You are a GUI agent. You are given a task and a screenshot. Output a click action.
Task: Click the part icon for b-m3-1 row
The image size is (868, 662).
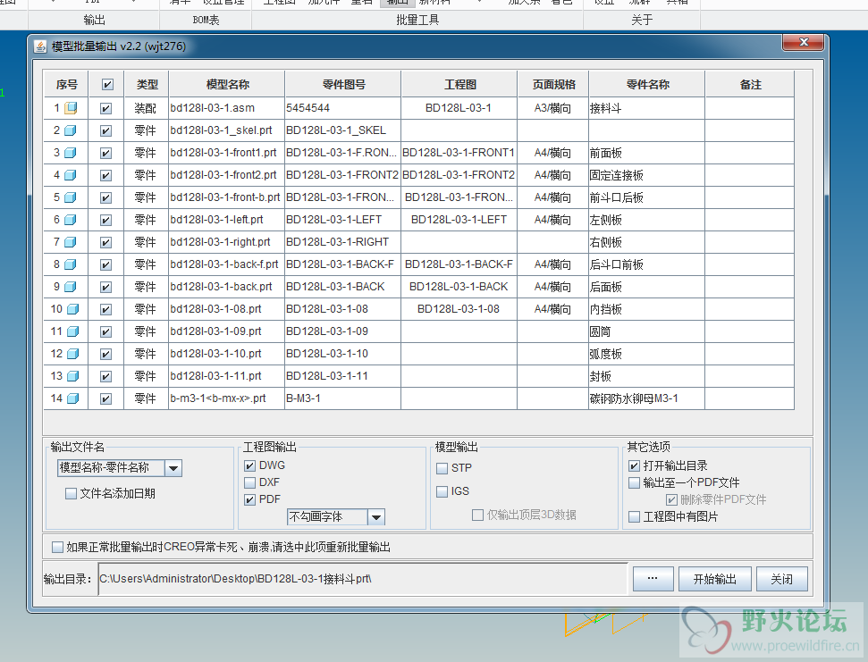(73, 398)
